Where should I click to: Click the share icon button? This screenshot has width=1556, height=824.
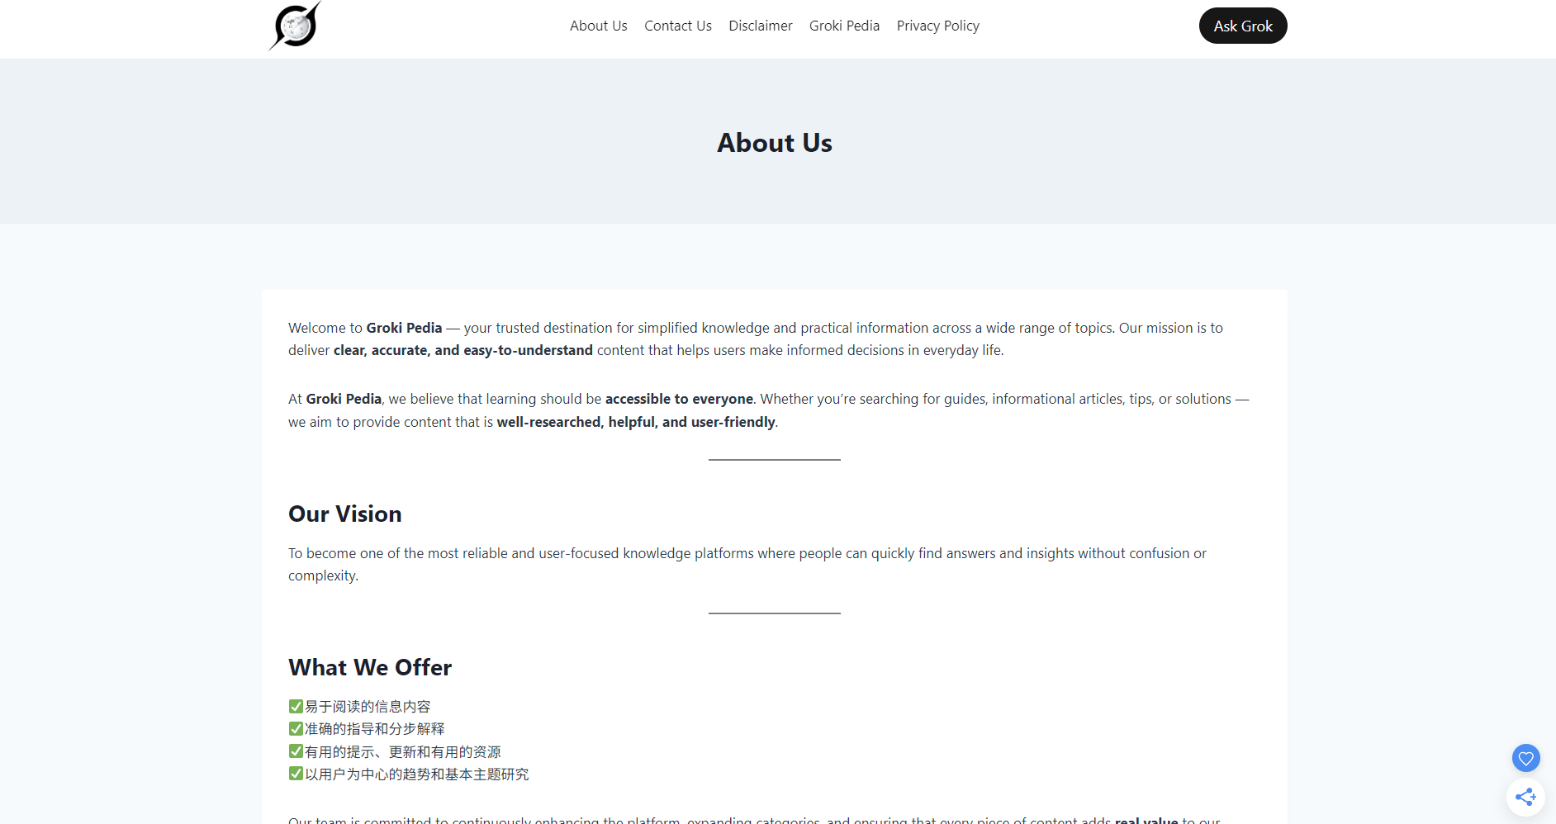1525,797
